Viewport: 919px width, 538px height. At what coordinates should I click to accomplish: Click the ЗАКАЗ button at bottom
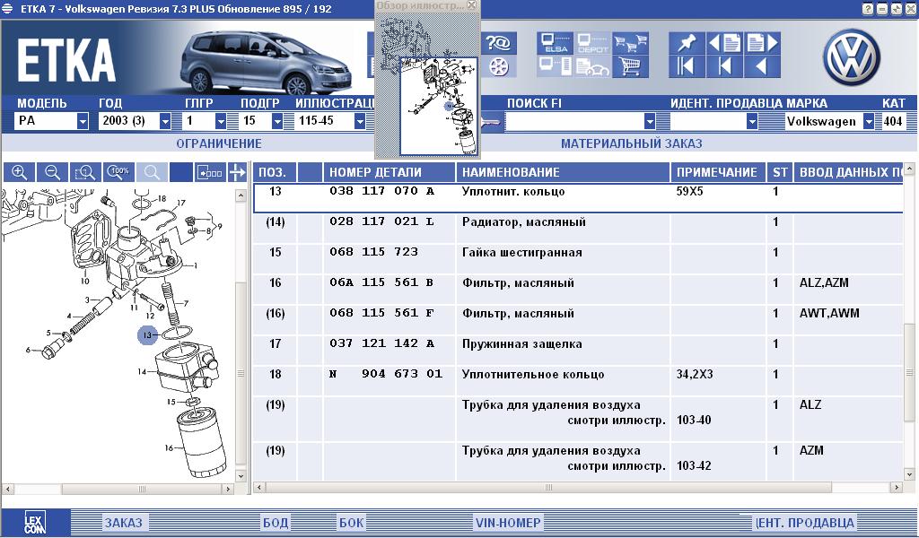tap(123, 522)
